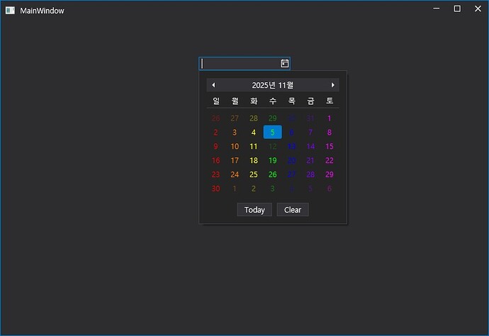
Task: Select dimmed yellow October 28 date
Action: (x=254, y=118)
